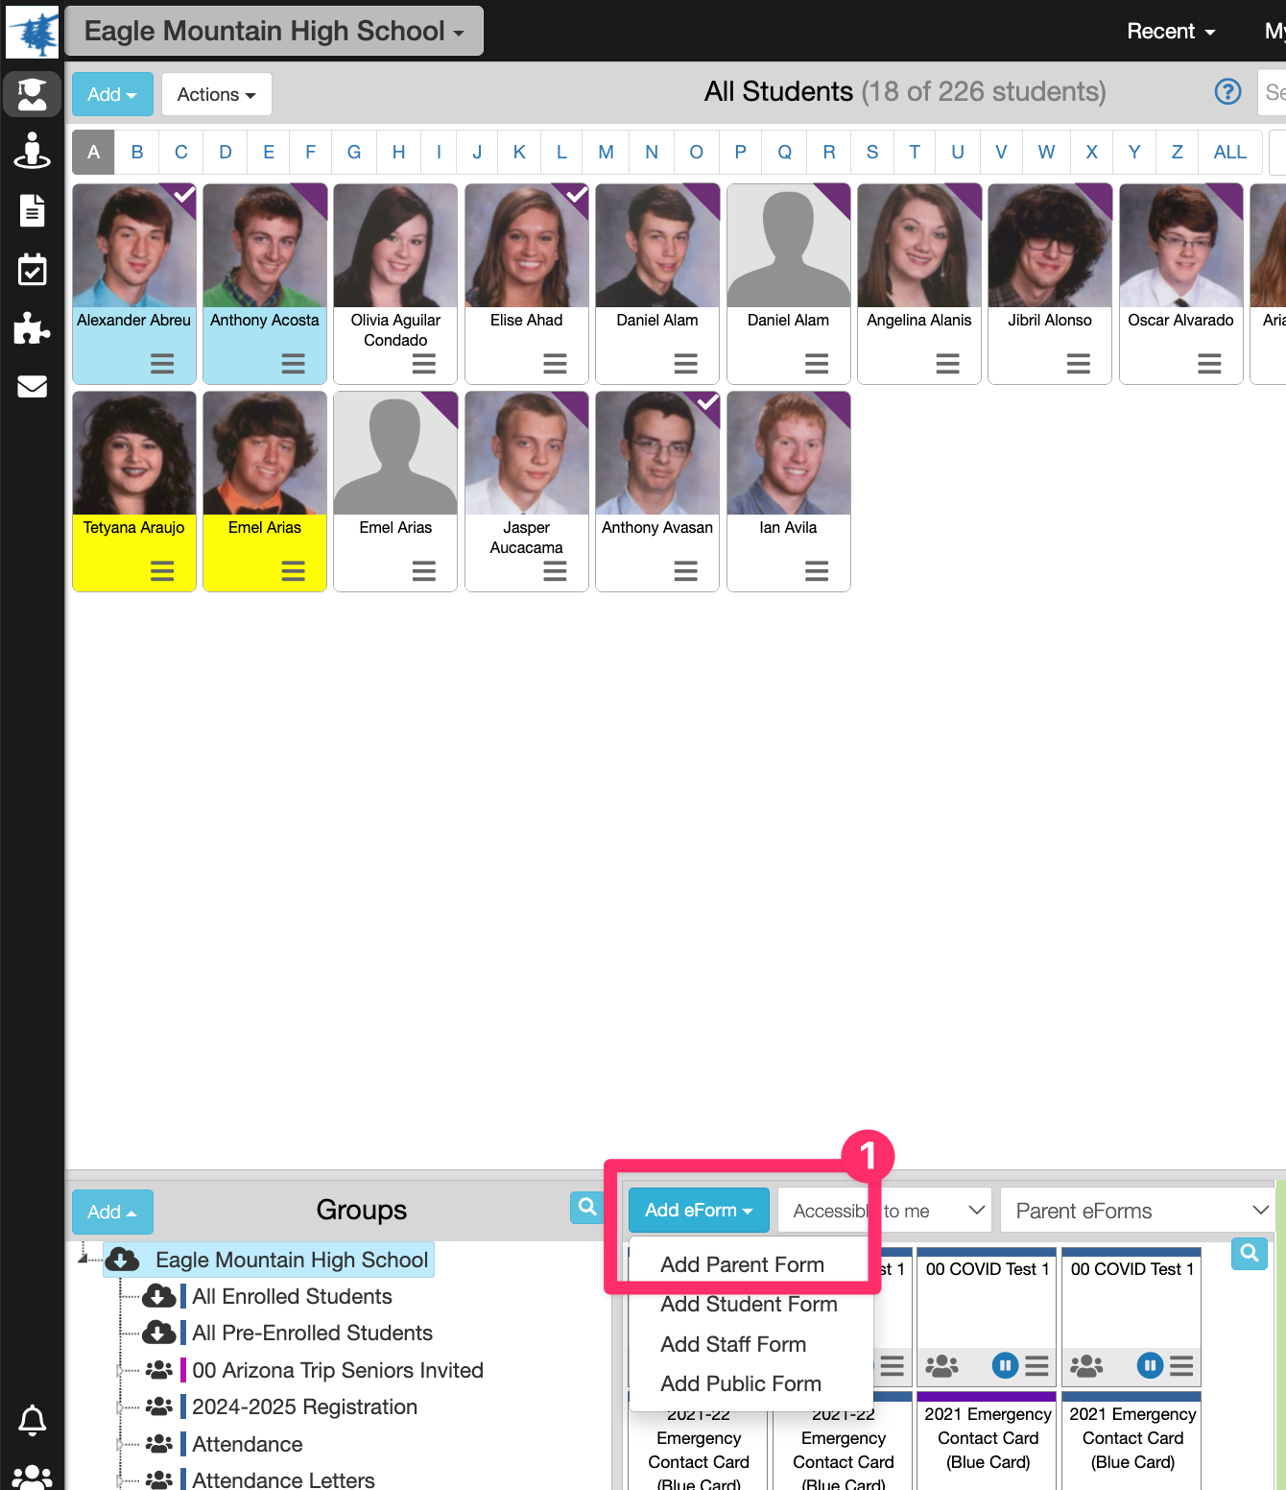Open the hamburger menu on Anthony Avasan card
This screenshot has width=1286, height=1490.
[x=685, y=571]
